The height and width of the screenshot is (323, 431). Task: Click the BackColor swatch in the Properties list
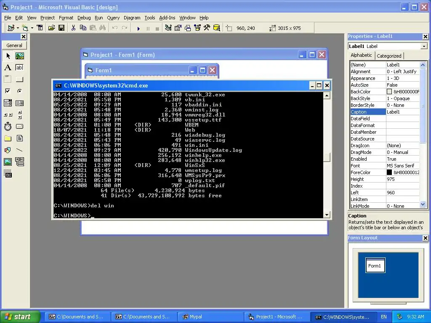(389, 92)
